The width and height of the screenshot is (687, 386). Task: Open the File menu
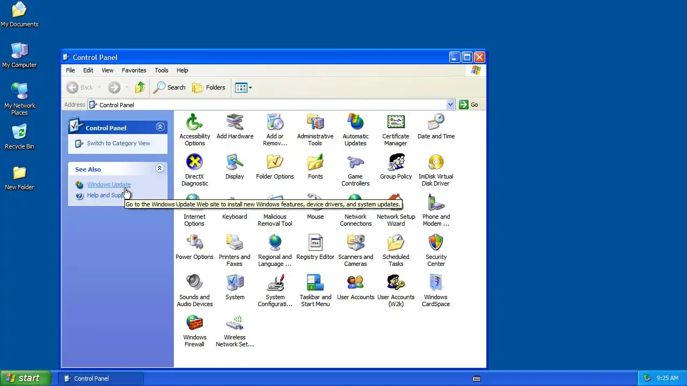pos(70,70)
